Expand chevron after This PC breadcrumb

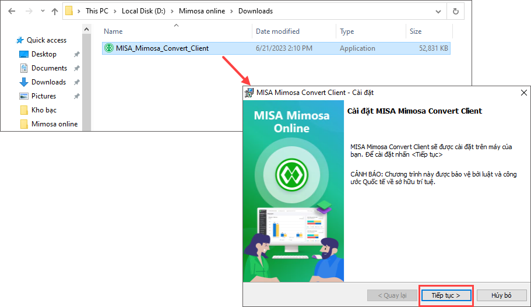pyautogui.click(x=115, y=11)
